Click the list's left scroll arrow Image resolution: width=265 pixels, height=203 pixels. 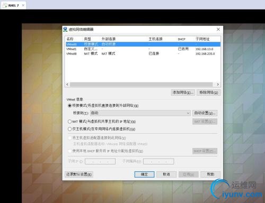67,85
